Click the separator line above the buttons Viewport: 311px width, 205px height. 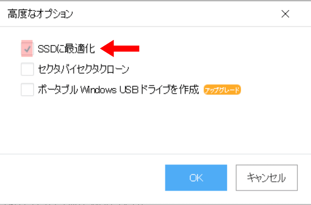click(x=155, y=154)
